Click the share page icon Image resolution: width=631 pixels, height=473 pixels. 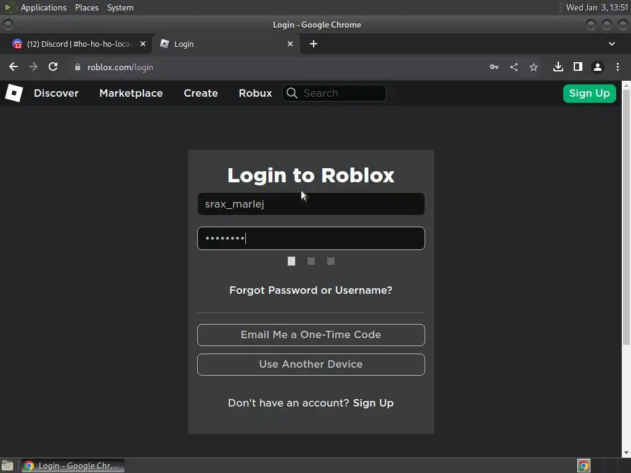pyautogui.click(x=514, y=67)
